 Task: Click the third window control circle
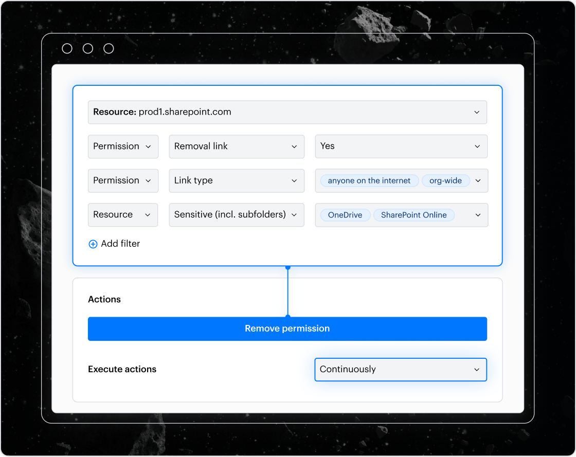click(109, 48)
